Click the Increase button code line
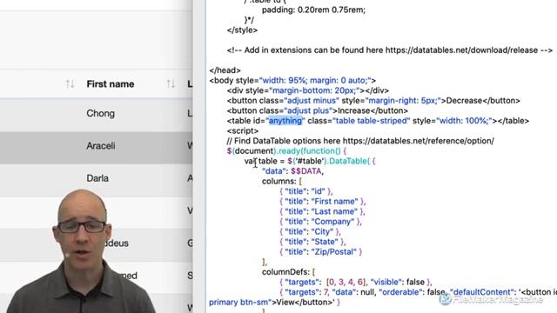 click(x=317, y=110)
